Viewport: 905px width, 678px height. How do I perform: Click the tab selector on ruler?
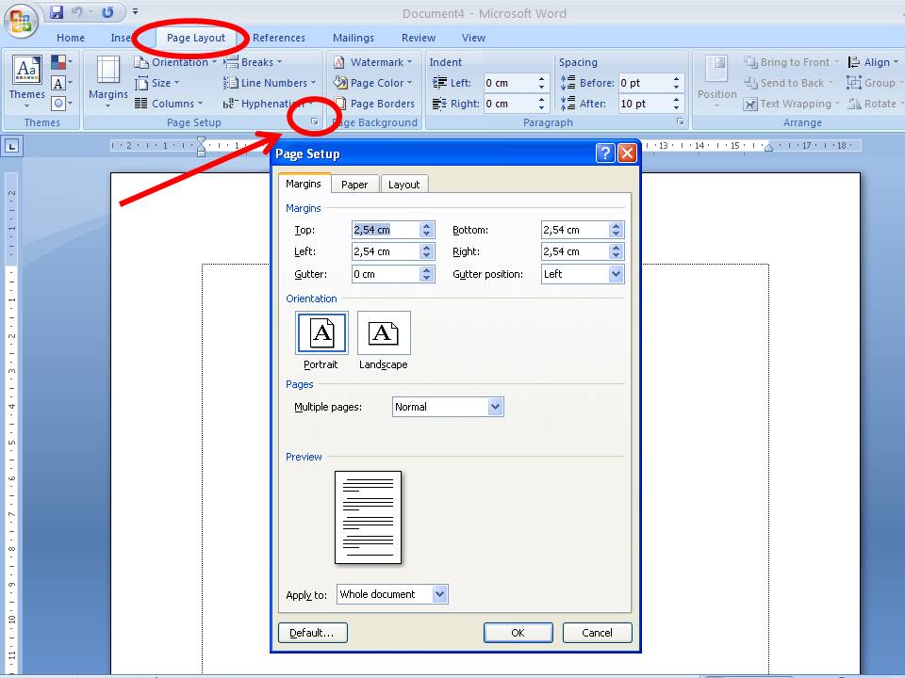[x=11, y=146]
